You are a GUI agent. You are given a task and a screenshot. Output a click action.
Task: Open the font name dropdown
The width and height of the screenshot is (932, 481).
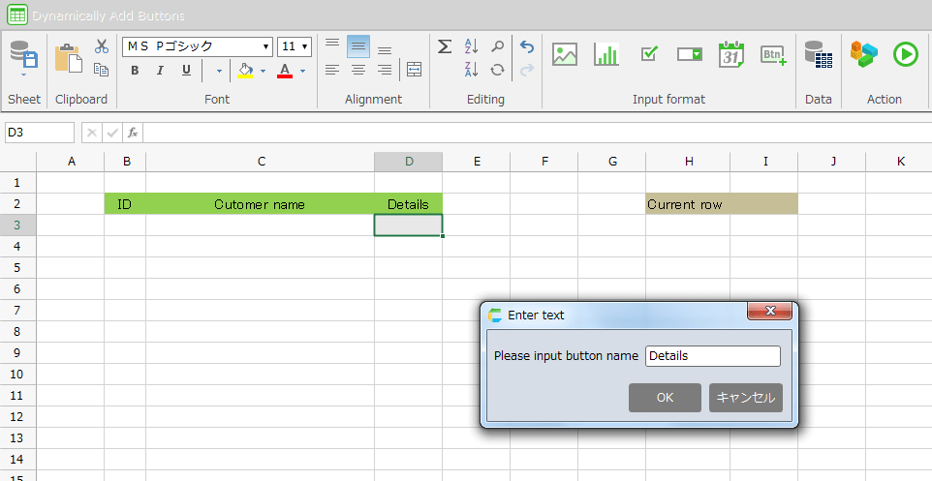pos(266,46)
